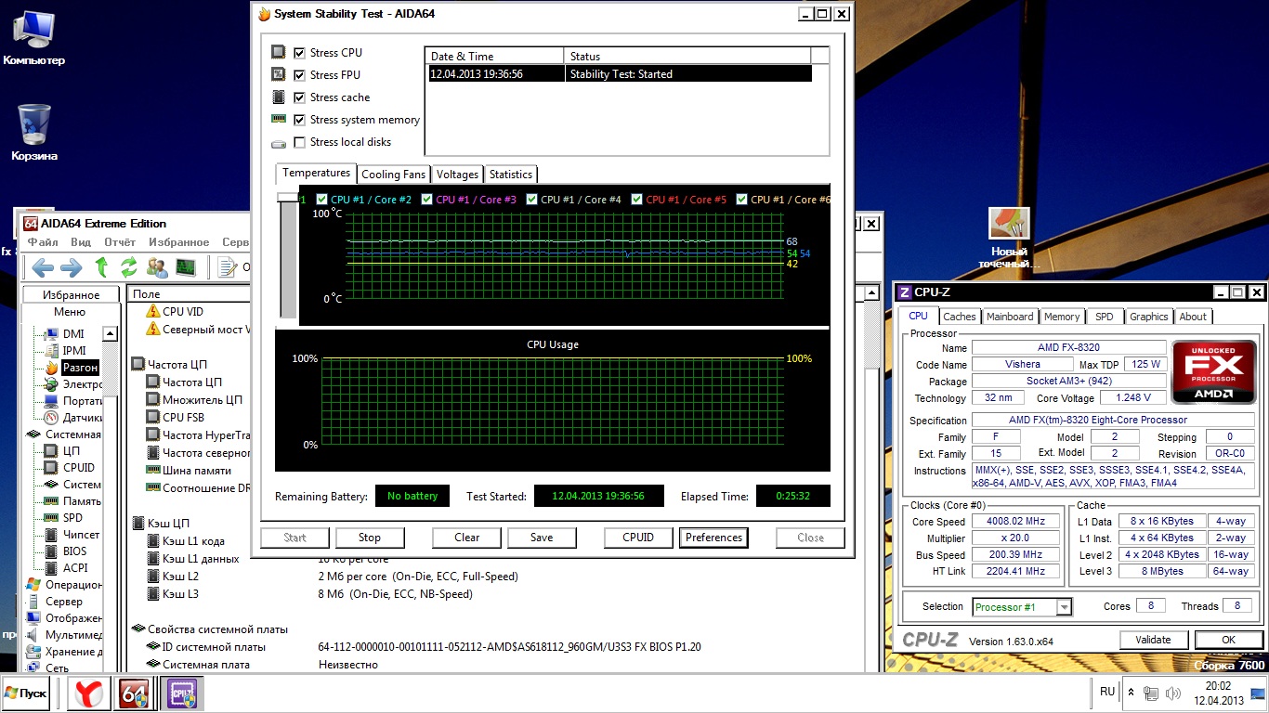The width and height of the screenshot is (1269, 713).
Task: Open the About tab in CPU-Z
Action: pyautogui.click(x=1193, y=317)
